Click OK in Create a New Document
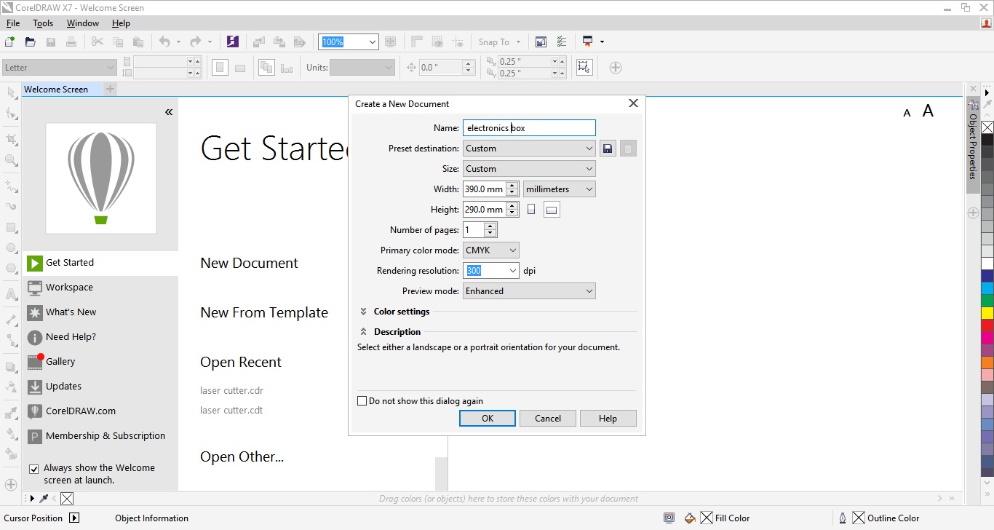Image resolution: width=994 pixels, height=530 pixels. point(488,419)
